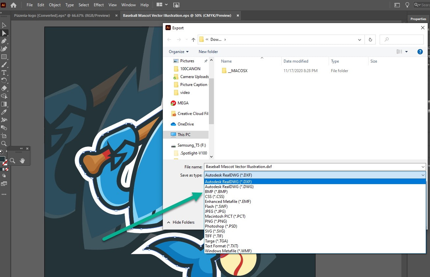Choose PNG (*.PNG) as export format
The height and width of the screenshot is (277, 430).
pyautogui.click(x=216, y=221)
